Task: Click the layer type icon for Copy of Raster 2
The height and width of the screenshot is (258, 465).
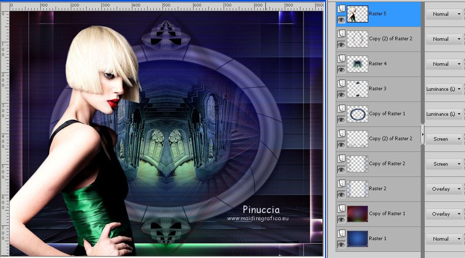Action: (x=341, y=158)
